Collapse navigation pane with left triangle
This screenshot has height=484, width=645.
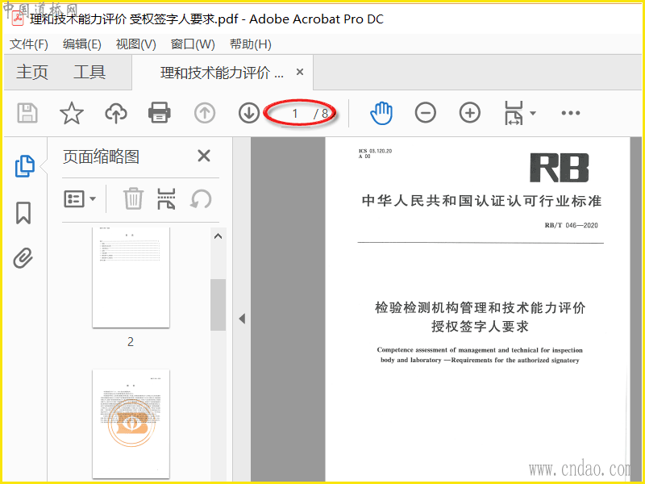(x=242, y=319)
